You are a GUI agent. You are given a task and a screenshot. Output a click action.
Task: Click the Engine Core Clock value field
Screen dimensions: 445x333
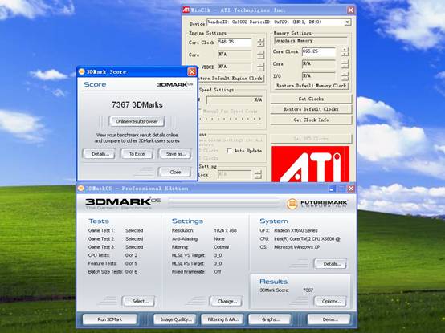tap(235, 43)
